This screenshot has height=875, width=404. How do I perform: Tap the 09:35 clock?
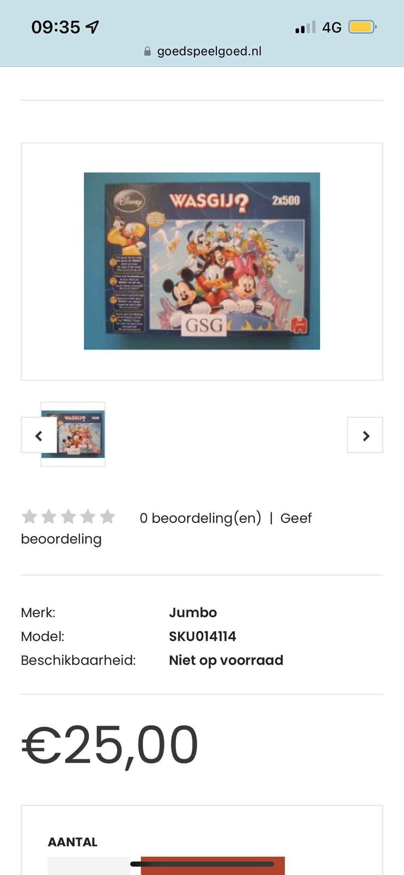[x=56, y=27]
